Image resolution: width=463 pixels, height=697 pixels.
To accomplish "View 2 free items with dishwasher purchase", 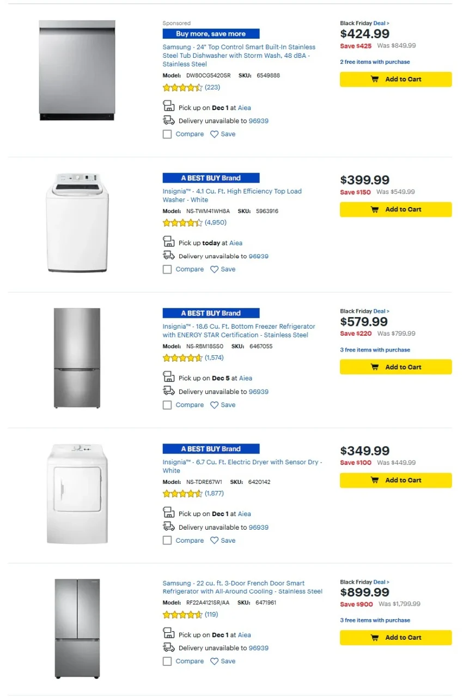I will pyautogui.click(x=375, y=62).
